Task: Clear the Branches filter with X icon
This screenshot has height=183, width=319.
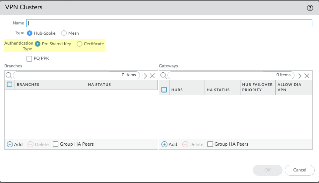Action: (x=152, y=76)
